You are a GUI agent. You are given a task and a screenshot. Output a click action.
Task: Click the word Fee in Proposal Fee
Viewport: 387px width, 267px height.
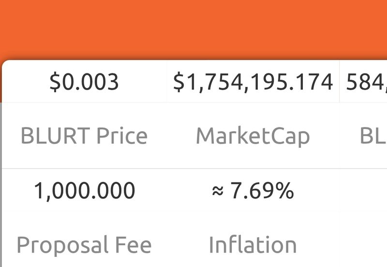(133, 245)
